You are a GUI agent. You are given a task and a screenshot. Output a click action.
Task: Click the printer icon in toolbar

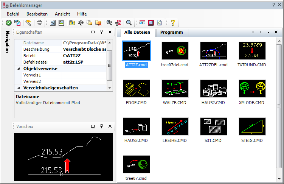[39, 23]
